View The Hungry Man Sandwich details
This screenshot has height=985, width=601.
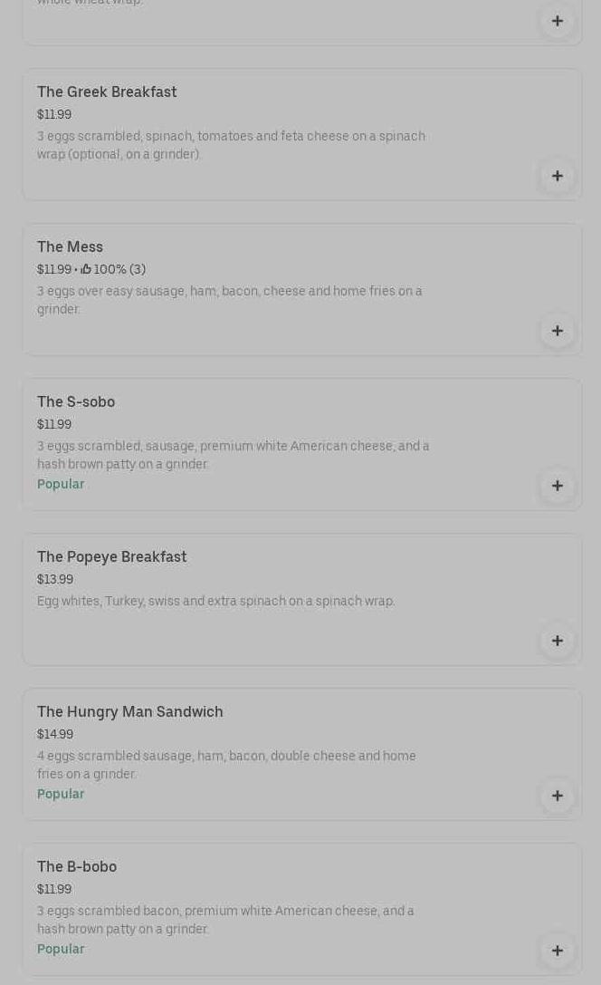pyautogui.click(x=129, y=712)
